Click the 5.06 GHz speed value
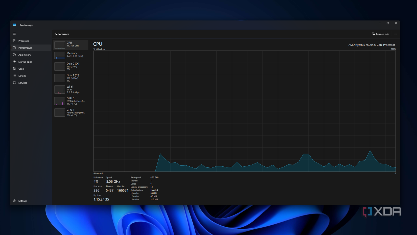This screenshot has height=235, width=417. (113, 182)
